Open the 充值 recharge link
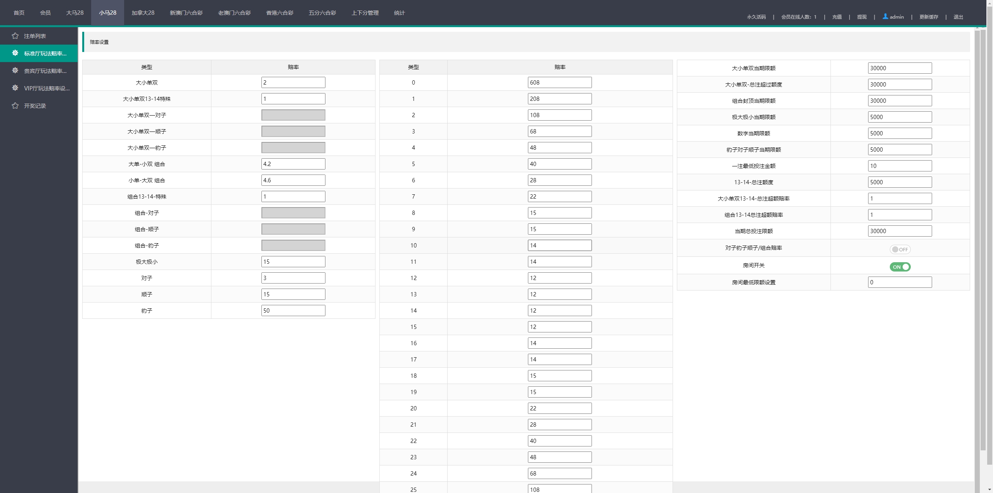The image size is (993, 493). (x=837, y=17)
